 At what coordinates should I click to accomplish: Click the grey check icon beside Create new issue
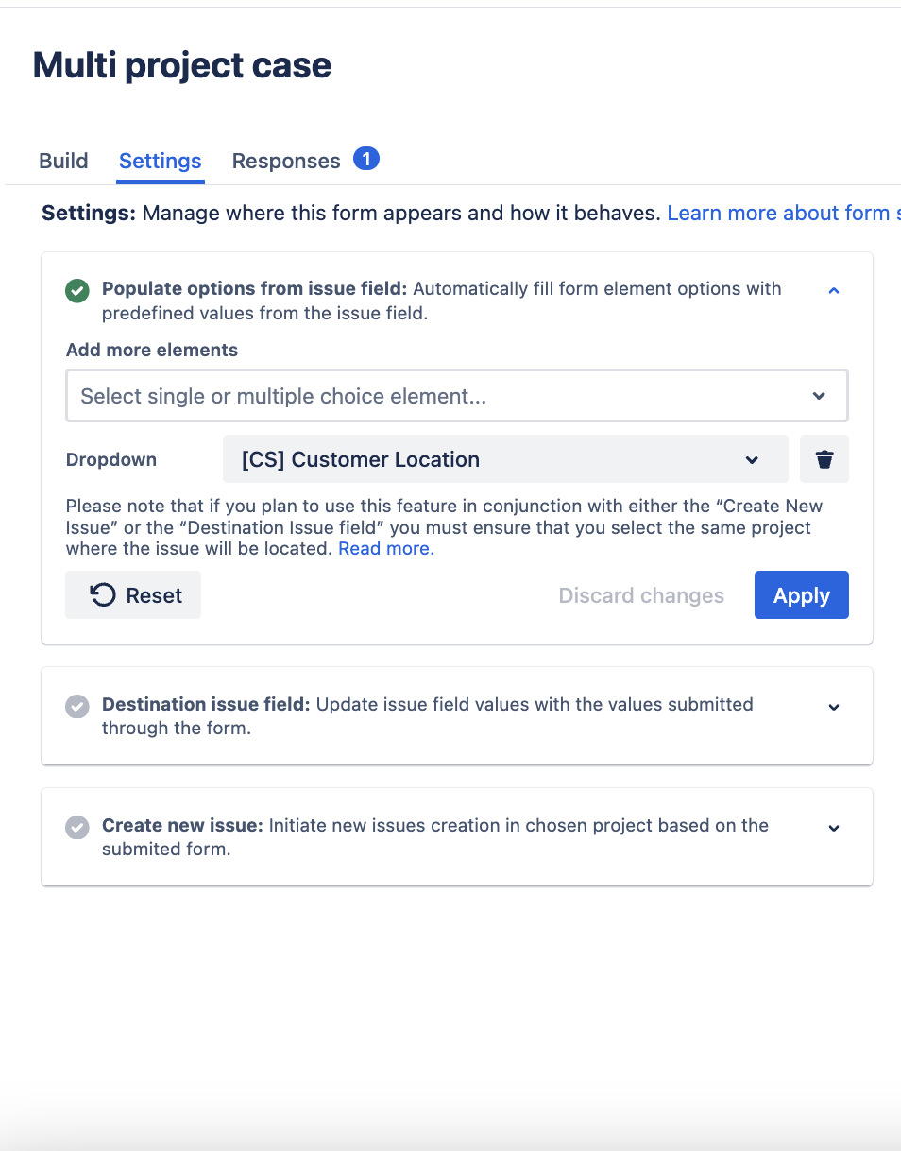coord(77,827)
